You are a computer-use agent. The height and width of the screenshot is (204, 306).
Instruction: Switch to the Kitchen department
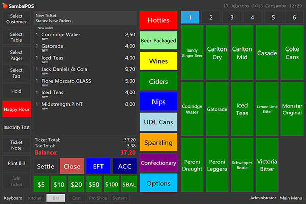(x=35, y=198)
